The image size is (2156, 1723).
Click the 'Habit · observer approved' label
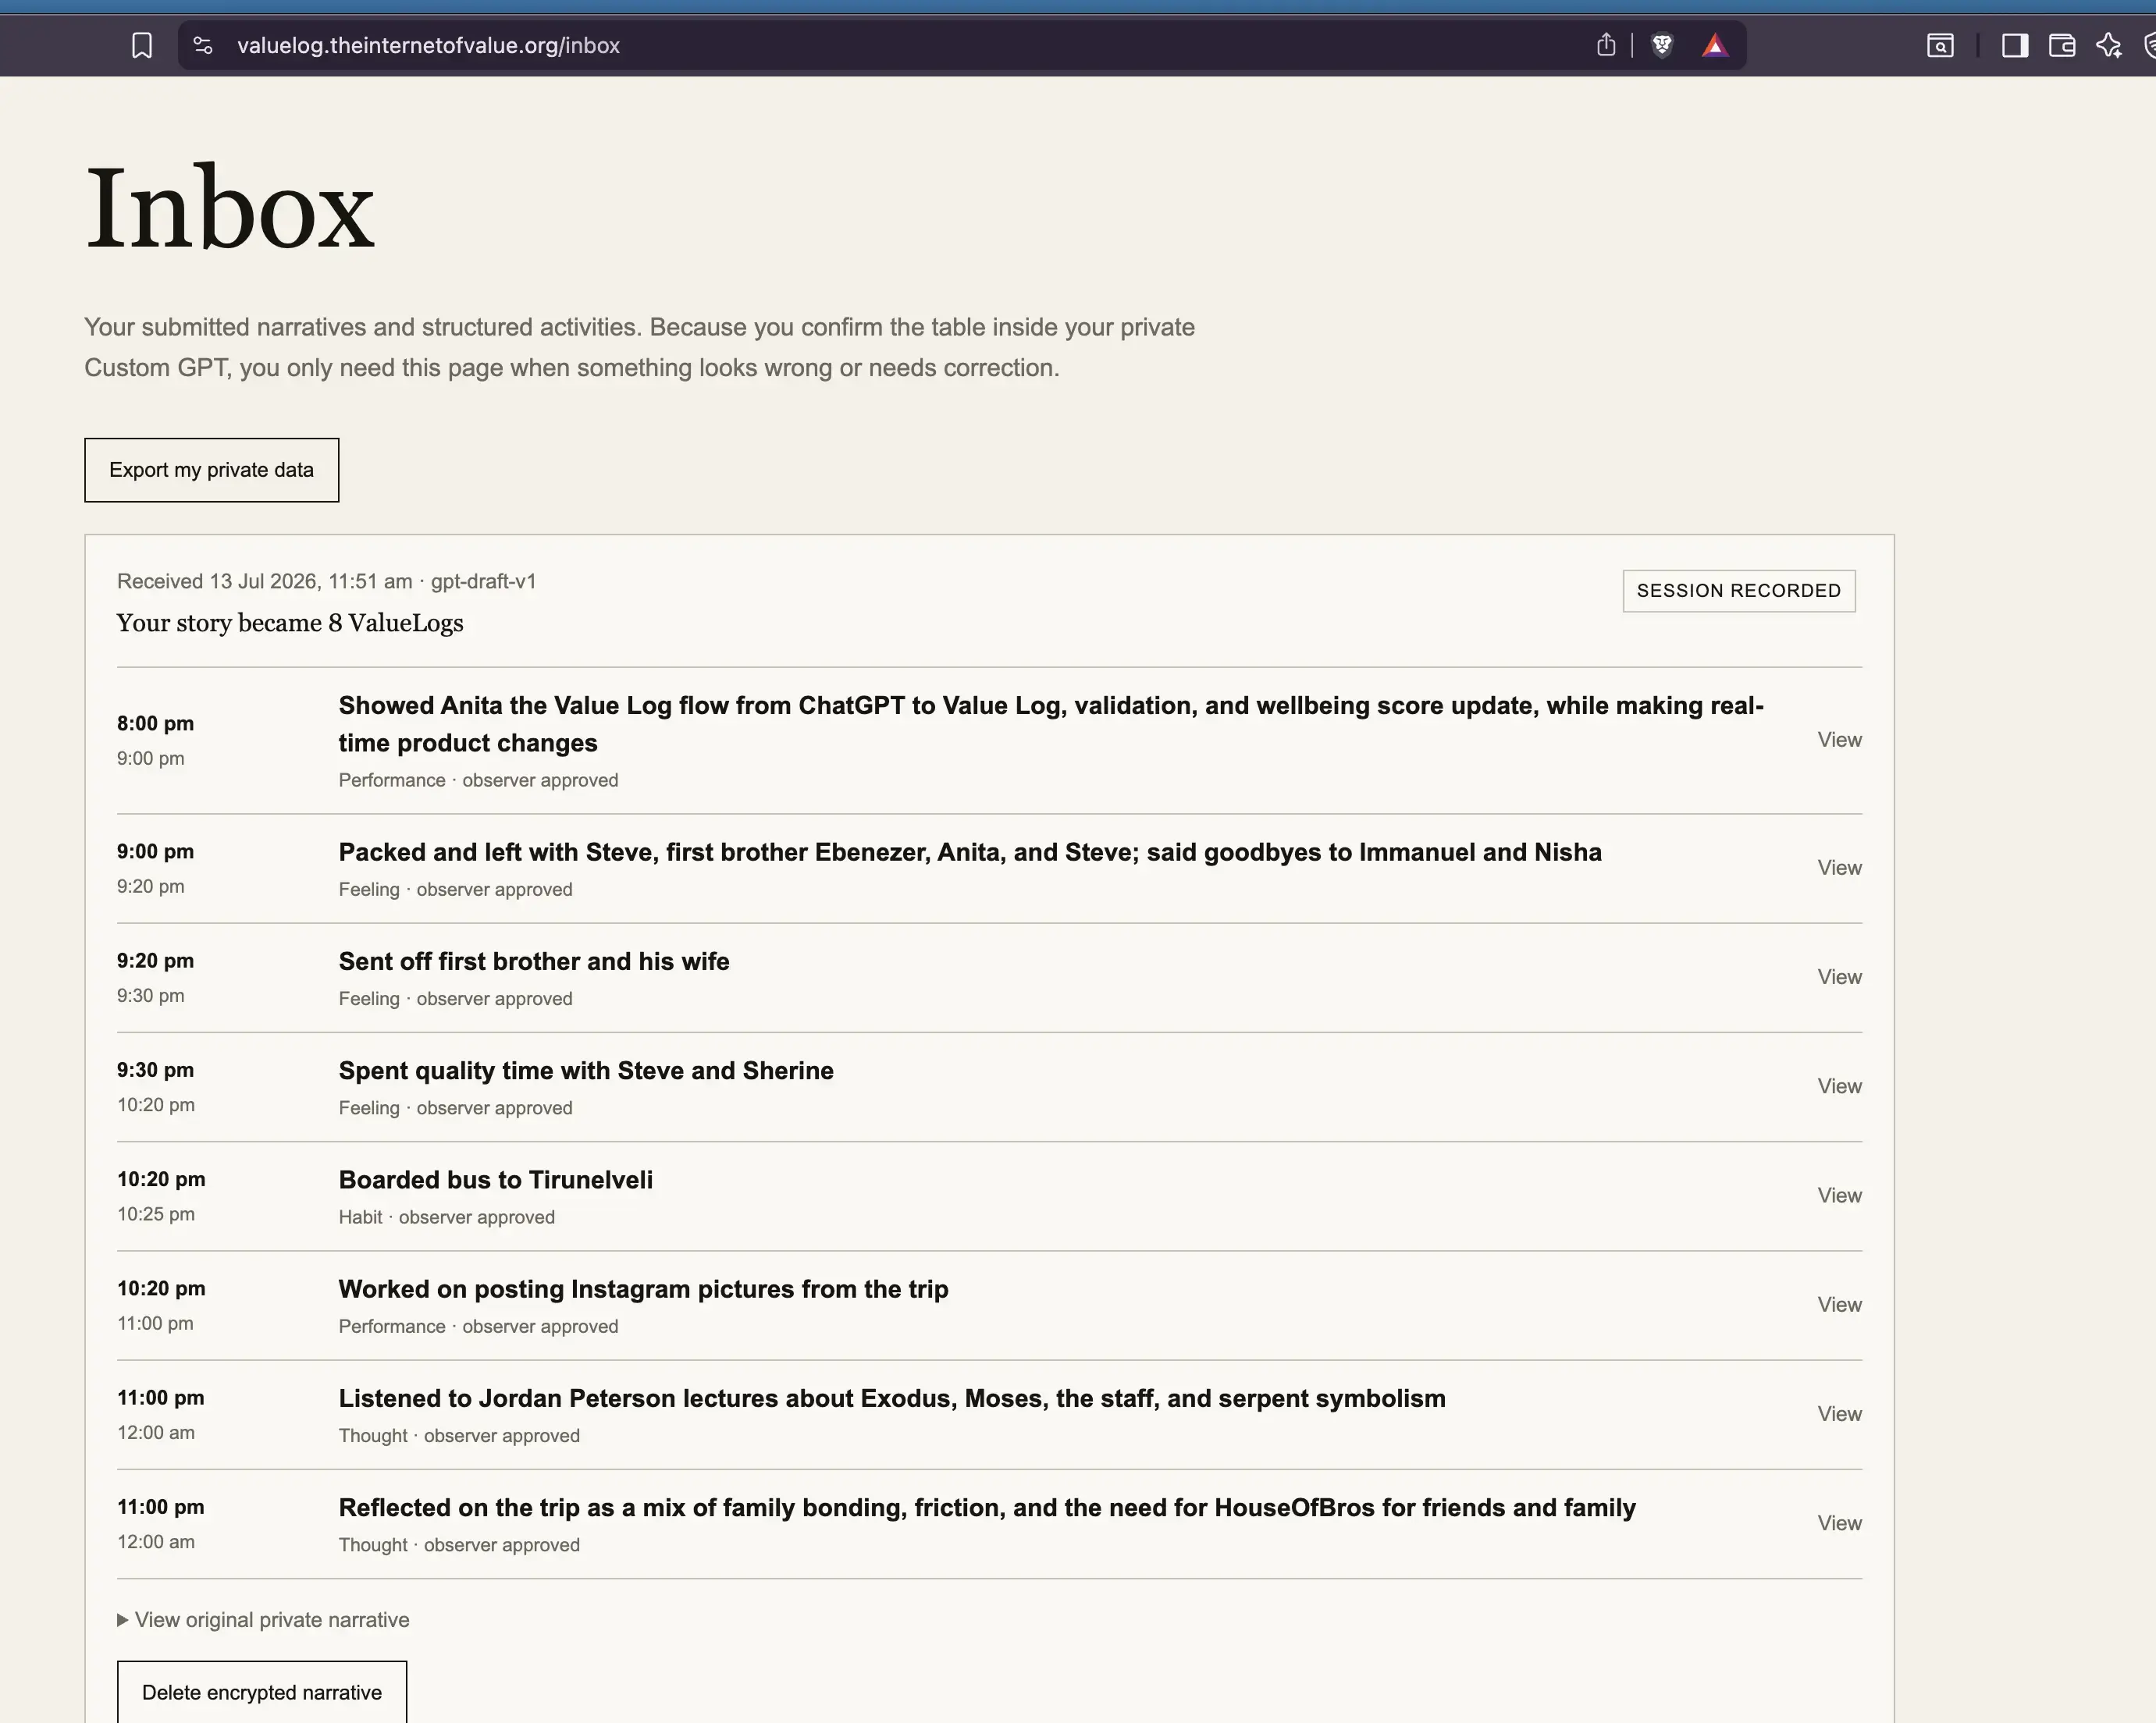[446, 1217]
